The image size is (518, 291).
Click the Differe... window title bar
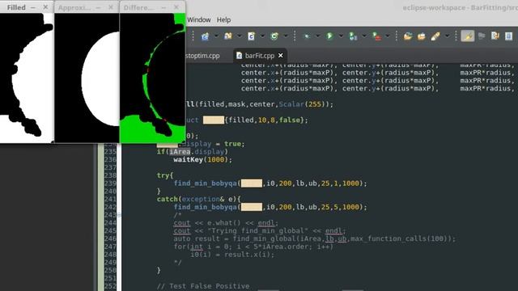point(152,7)
